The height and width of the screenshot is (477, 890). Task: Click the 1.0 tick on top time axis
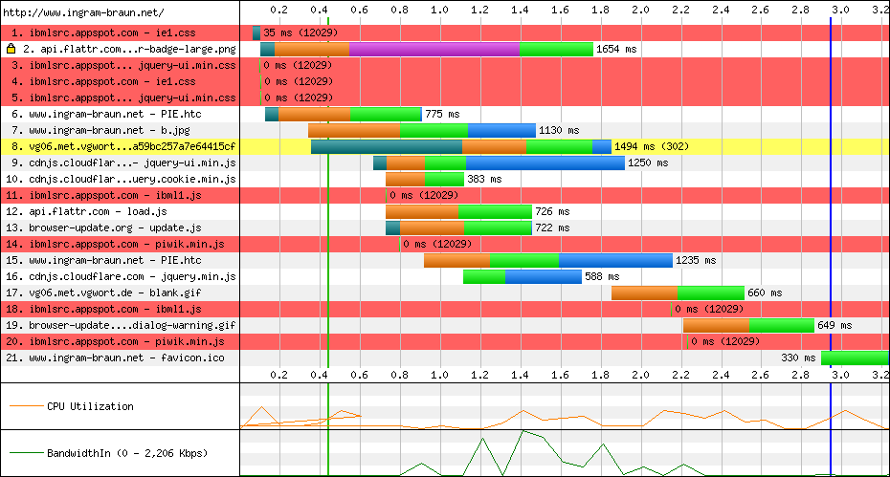point(437,10)
